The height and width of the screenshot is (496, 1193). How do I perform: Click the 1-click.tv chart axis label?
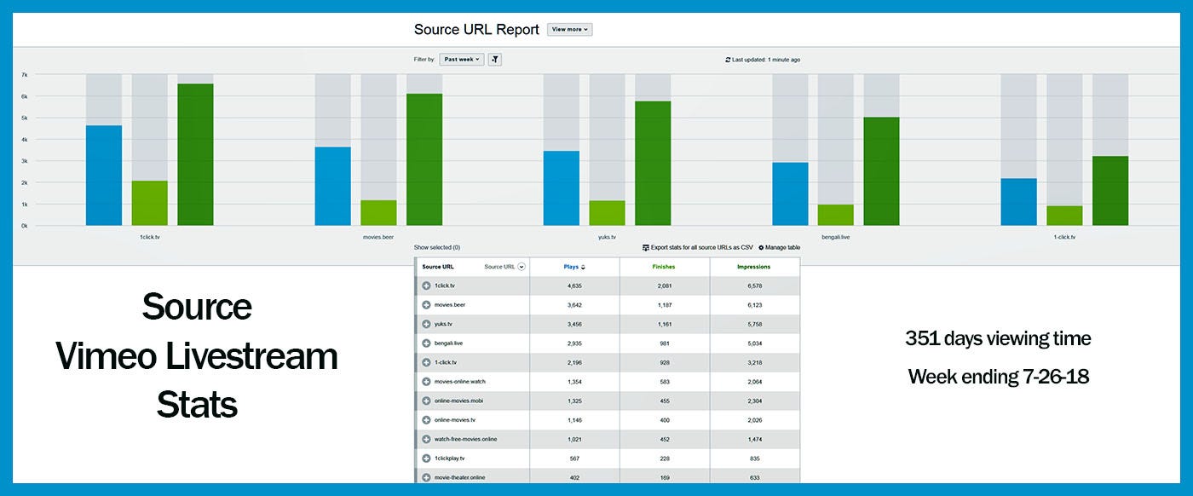tap(1064, 237)
